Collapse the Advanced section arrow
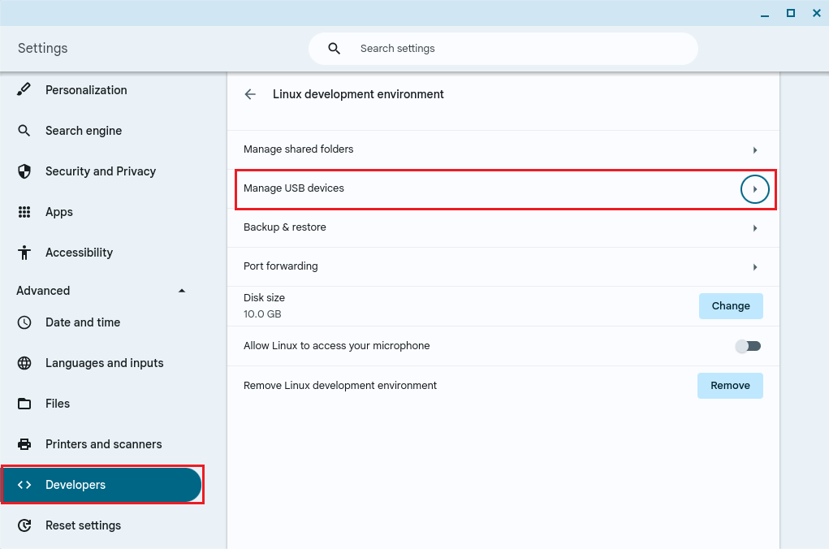 point(182,291)
